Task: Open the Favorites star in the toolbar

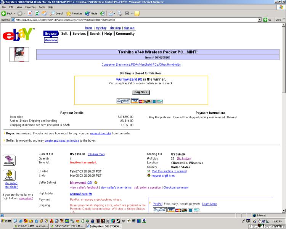Action: (69, 13)
